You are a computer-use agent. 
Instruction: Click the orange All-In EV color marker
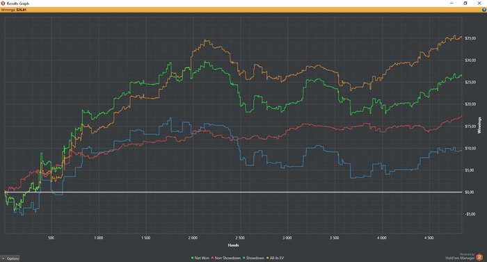tap(267, 258)
